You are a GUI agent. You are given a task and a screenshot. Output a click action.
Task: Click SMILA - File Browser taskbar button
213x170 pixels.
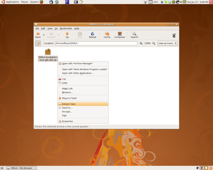coord(21,168)
